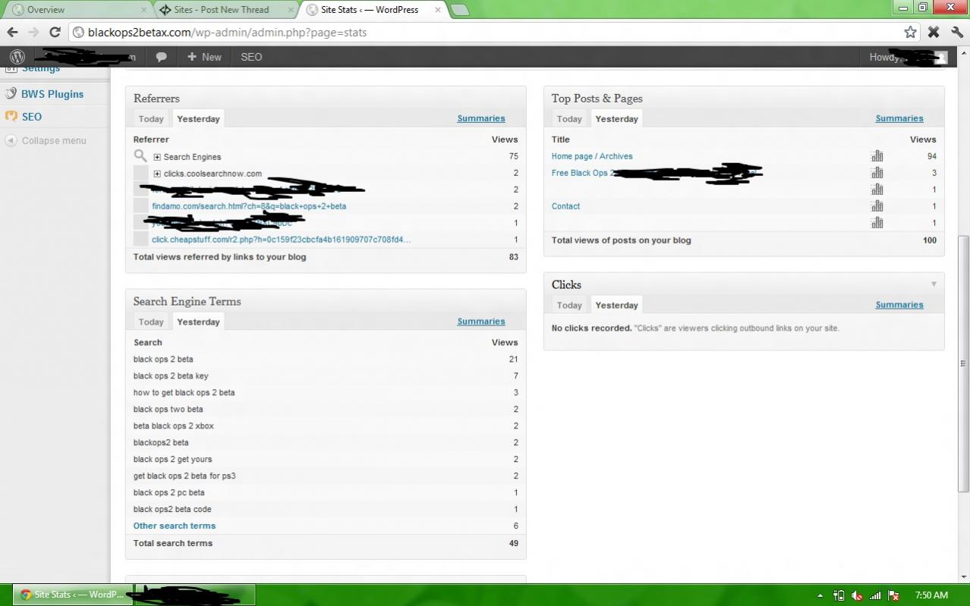Click the browser forward arrow
Screen dimensions: 970x606
pyautogui.click(x=33, y=32)
